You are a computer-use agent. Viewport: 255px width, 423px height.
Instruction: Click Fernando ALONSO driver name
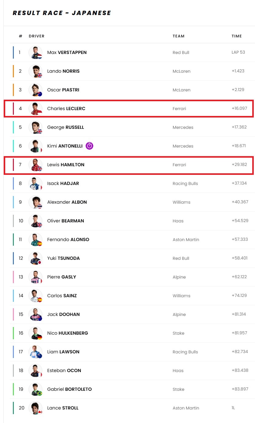pos(68,240)
